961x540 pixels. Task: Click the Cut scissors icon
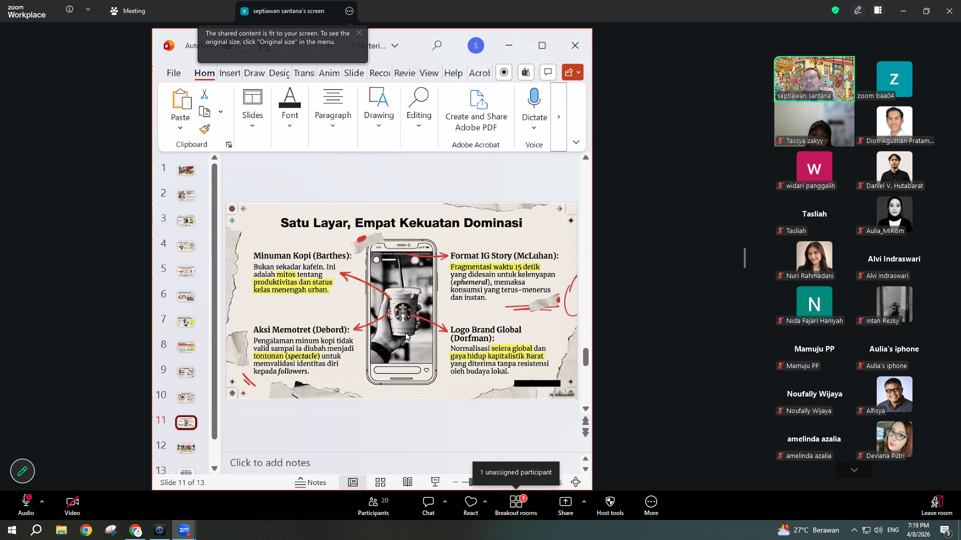[204, 93]
